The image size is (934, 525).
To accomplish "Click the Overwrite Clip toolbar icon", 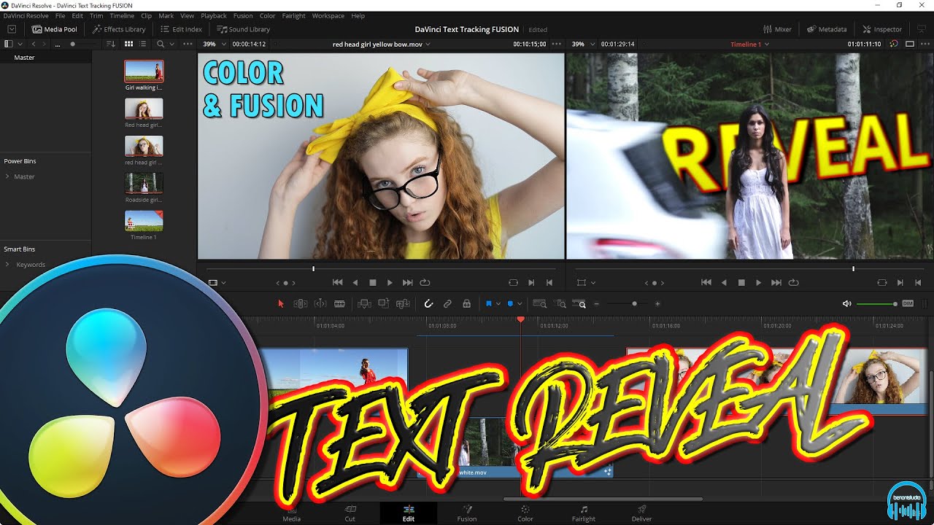I will coord(383,304).
